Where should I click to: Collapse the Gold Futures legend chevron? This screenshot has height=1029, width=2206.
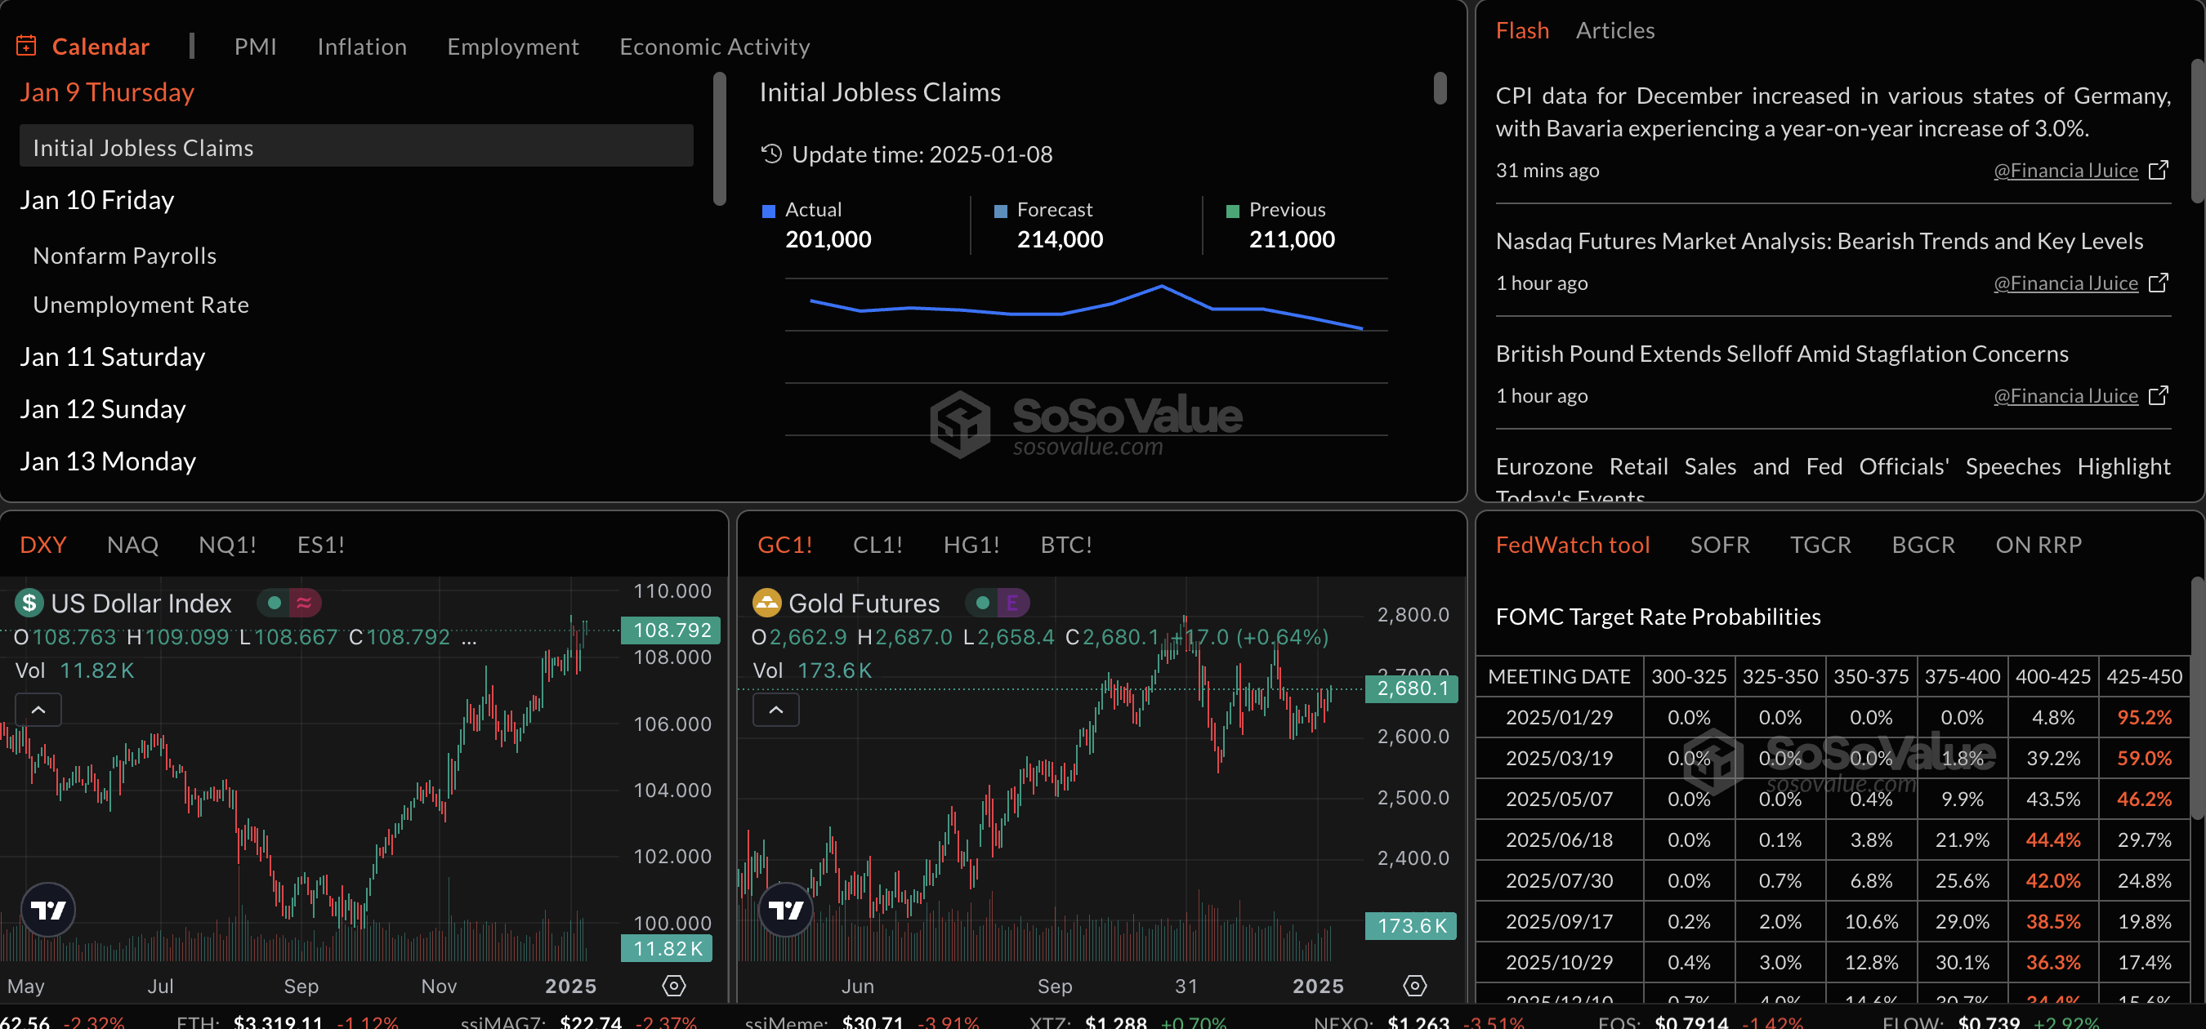click(x=776, y=710)
